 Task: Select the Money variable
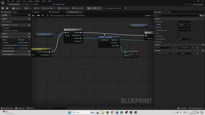pos(4,40)
